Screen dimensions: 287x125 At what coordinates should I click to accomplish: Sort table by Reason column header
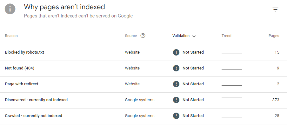click(x=11, y=36)
